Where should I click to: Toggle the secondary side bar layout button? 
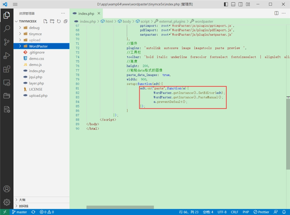click(x=240, y=4)
